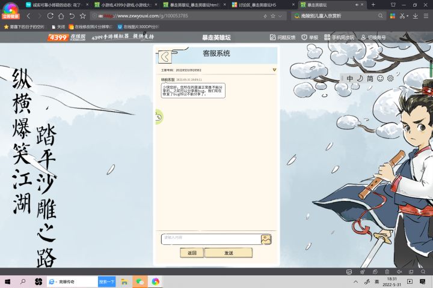Click 切换账号 switch account
This screenshot has width=433, height=288.
[373, 37]
